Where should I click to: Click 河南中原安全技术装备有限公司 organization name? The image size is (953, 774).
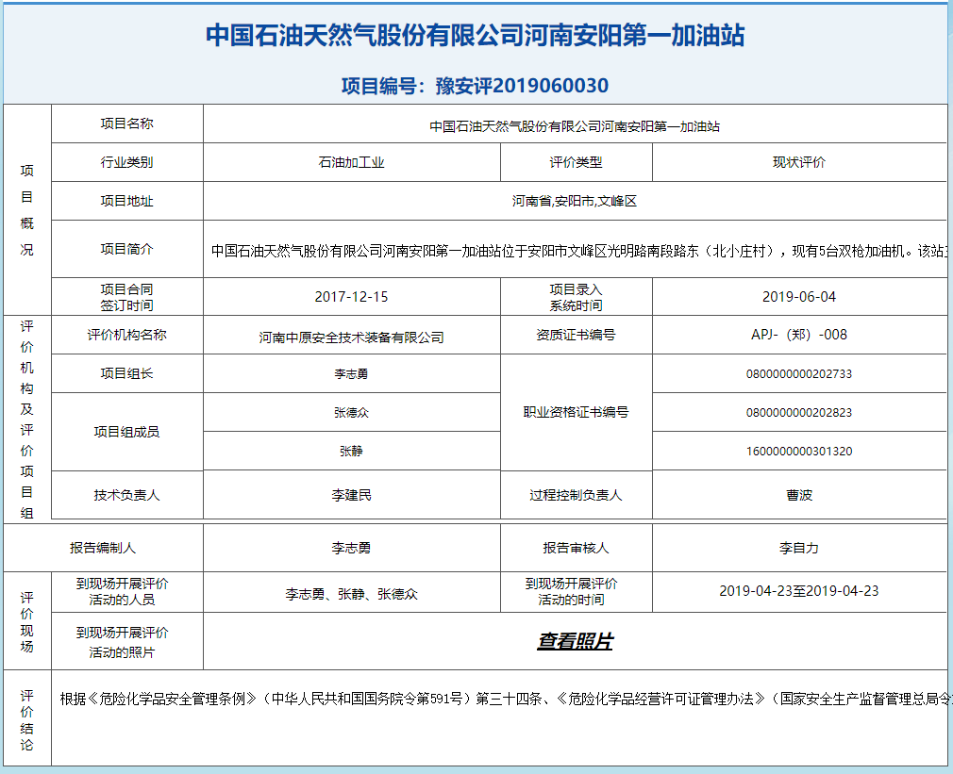[x=351, y=338]
